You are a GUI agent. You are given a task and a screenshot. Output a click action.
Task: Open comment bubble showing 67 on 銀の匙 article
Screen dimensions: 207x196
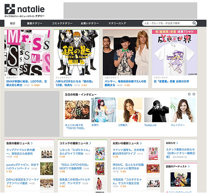point(84,85)
